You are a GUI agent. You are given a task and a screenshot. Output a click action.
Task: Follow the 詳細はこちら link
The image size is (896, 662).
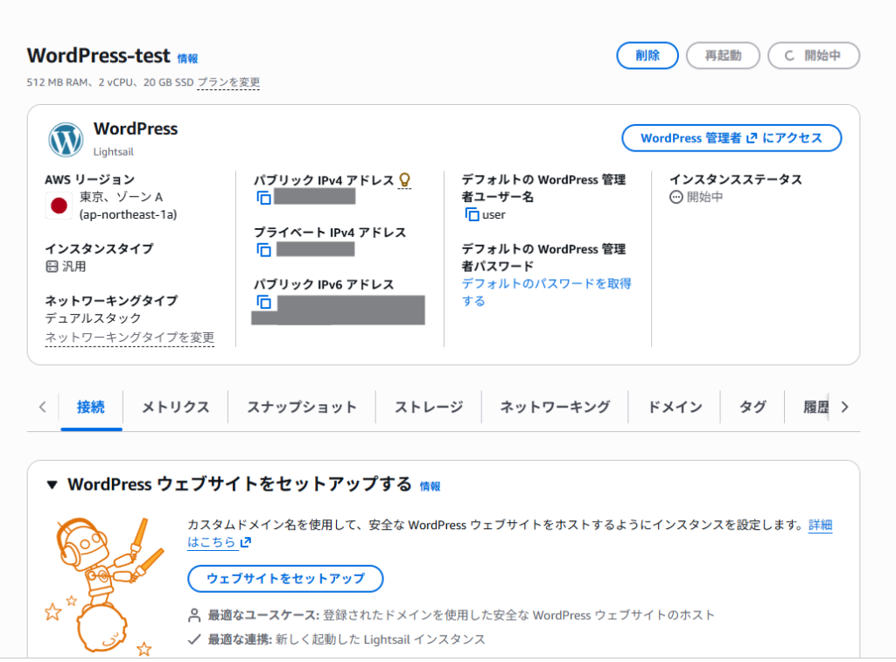820,525
